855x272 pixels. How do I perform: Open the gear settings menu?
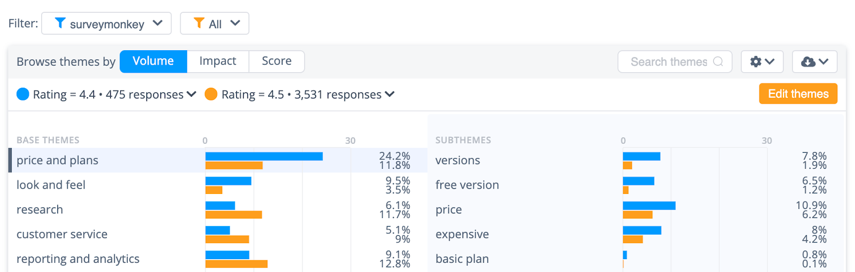[x=762, y=61]
